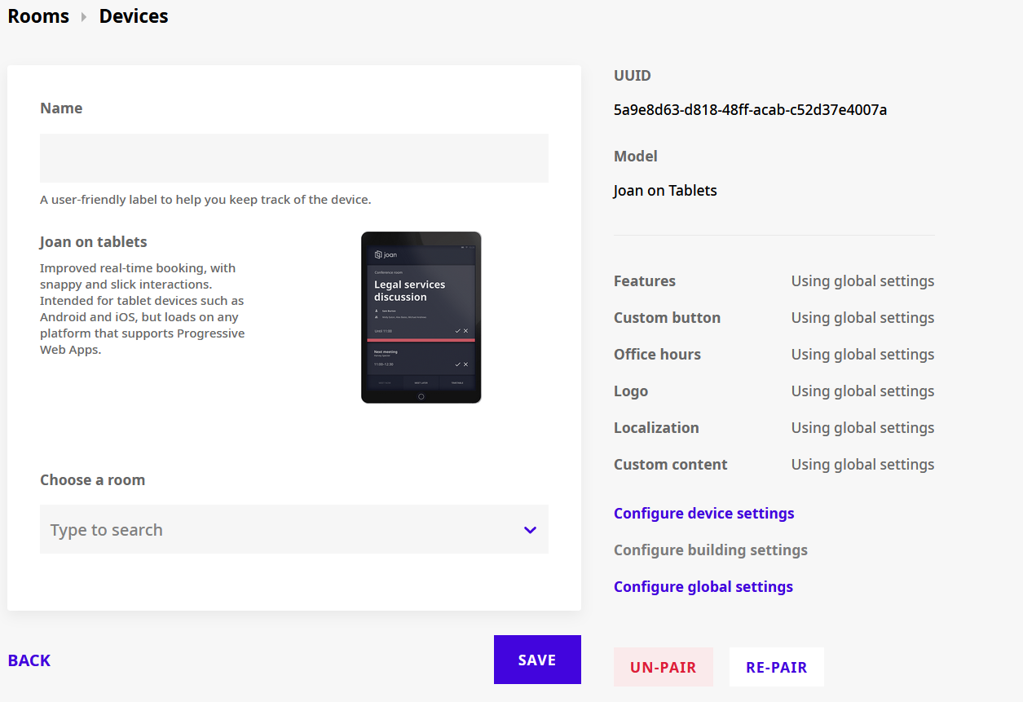Click the UN-PAIR button
This screenshot has height=702, width=1023.
[663, 667]
